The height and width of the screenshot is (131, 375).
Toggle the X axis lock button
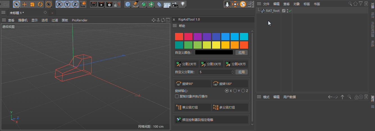coord(59,4)
